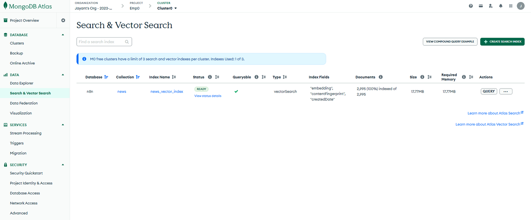Open Migration in sidebar
This screenshot has width=531, height=220.
[x=18, y=153]
